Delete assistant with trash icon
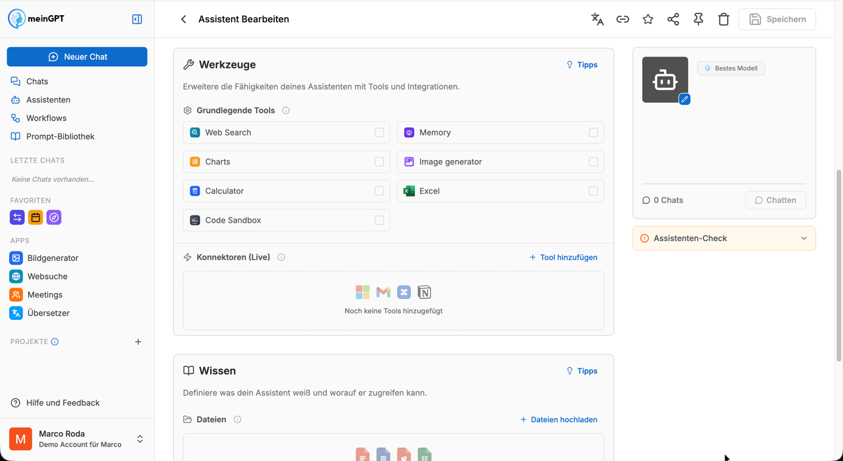The image size is (843, 461). (724, 19)
